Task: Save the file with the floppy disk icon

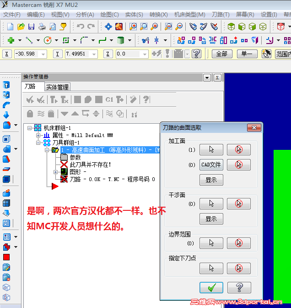Action: [x=31, y=27]
